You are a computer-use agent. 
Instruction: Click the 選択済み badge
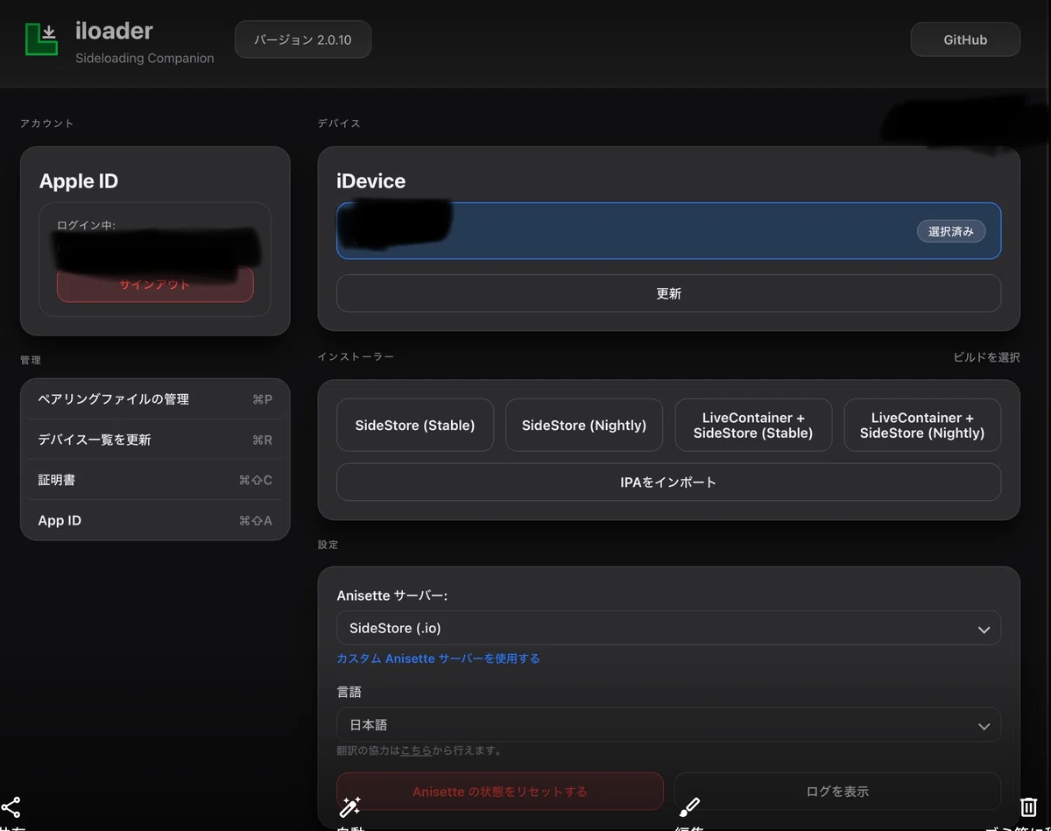click(950, 231)
